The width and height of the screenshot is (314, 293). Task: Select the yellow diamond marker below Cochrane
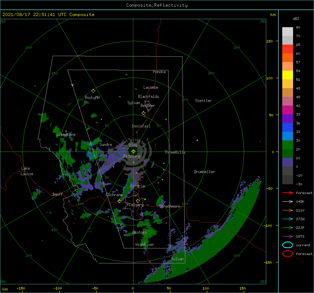coord(119,201)
